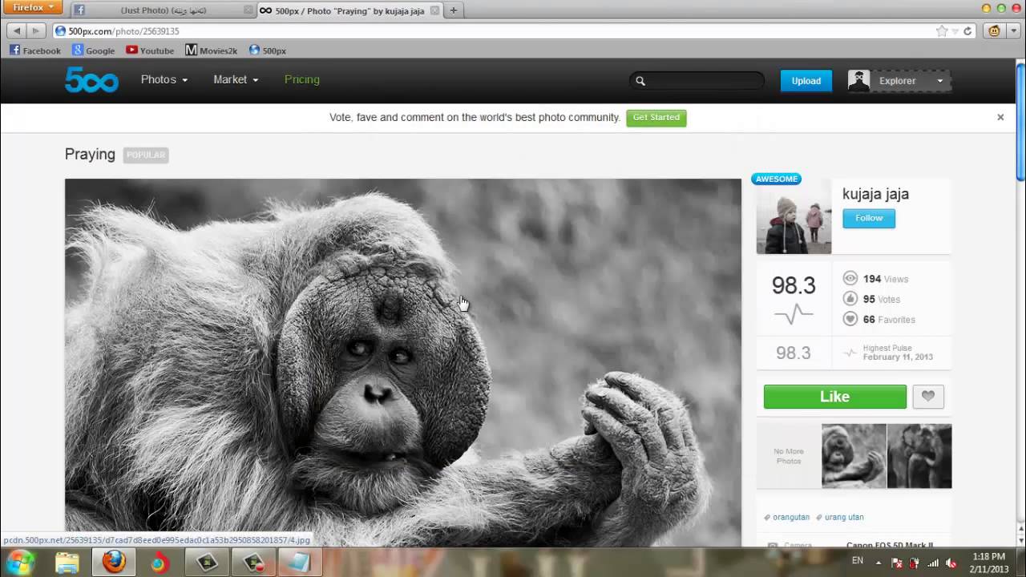Click the favorites heart icon near 66
This screenshot has width=1026, height=577.
(x=850, y=319)
